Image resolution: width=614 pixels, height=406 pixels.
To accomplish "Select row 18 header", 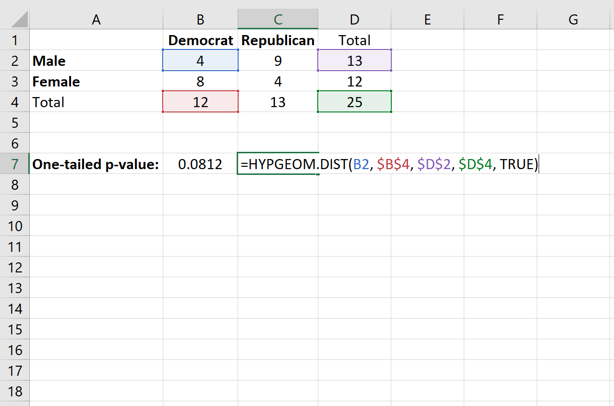I will coord(15,391).
